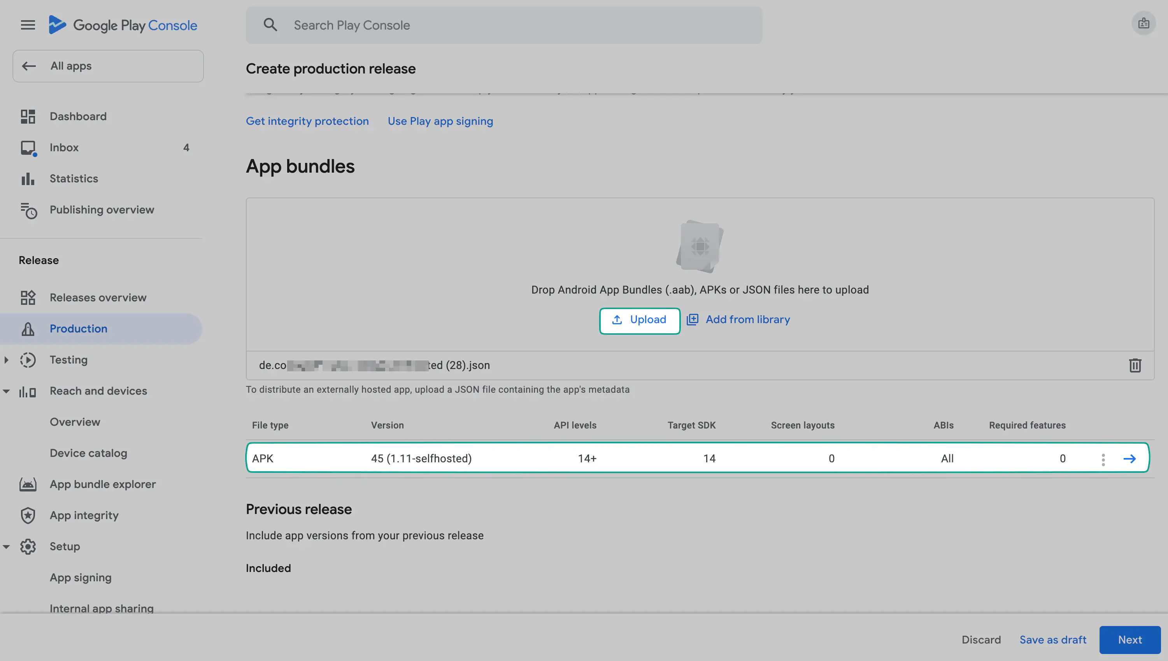The height and width of the screenshot is (661, 1168).
Task: Open App bundle explorer
Action: (102, 484)
